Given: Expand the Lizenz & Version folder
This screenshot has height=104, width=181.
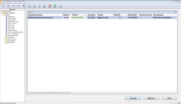Looking at the screenshot, I should 5,39.
